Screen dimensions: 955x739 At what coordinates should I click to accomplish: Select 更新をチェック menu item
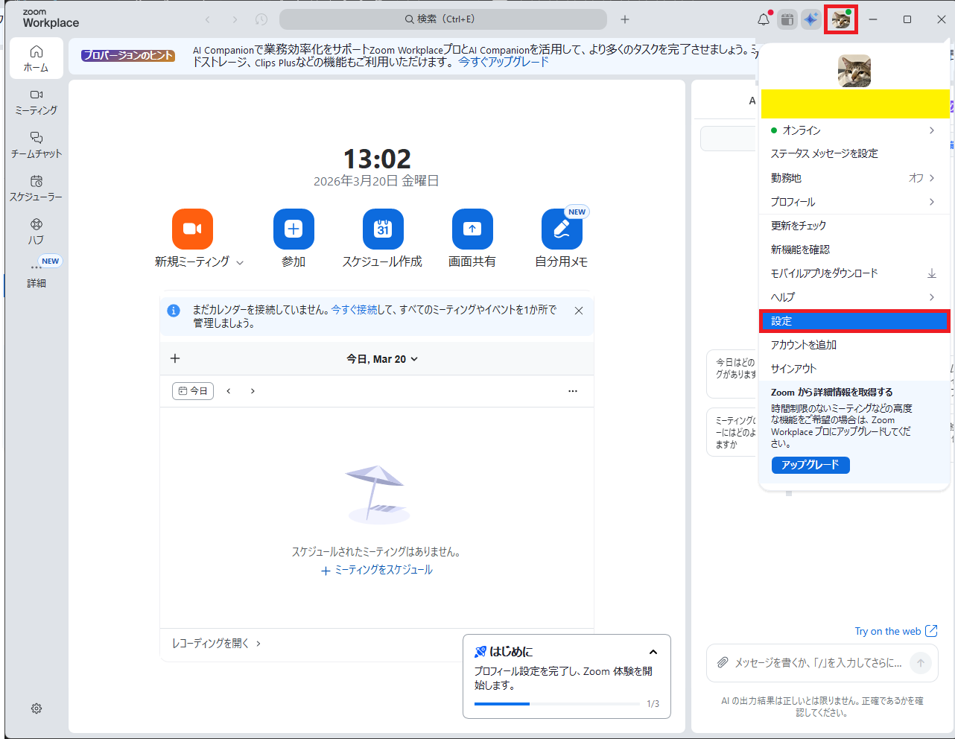(x=799, y=226)
